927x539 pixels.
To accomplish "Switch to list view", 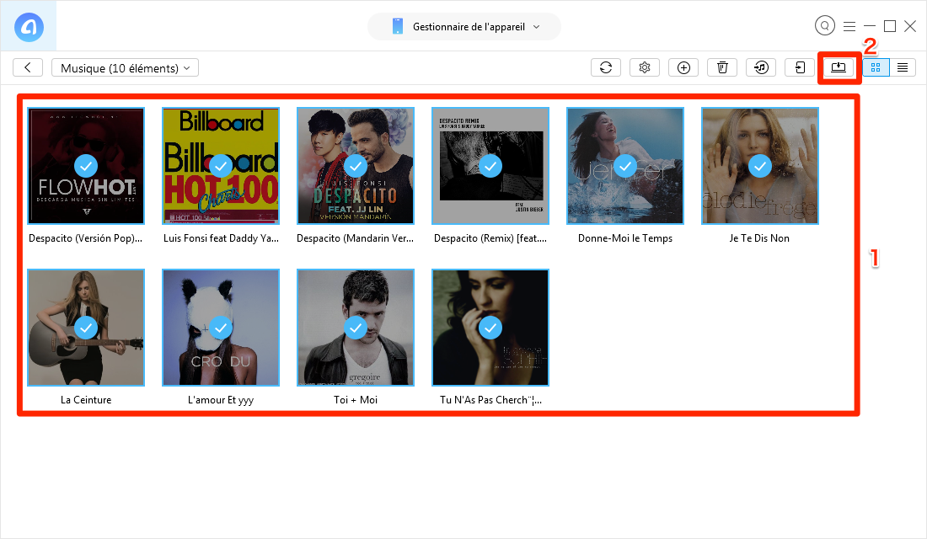I will 903,67.
